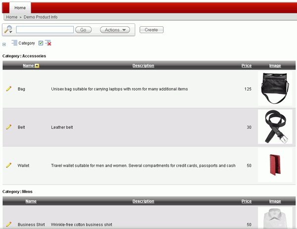Click the Category : Mens group heading
This screenshot has height=229, width=297.
pos(17,192)
